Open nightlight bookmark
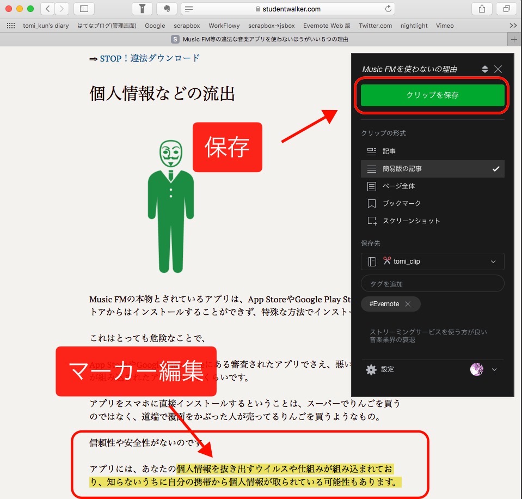The image size is (522, 499). [x=414, y=26]
